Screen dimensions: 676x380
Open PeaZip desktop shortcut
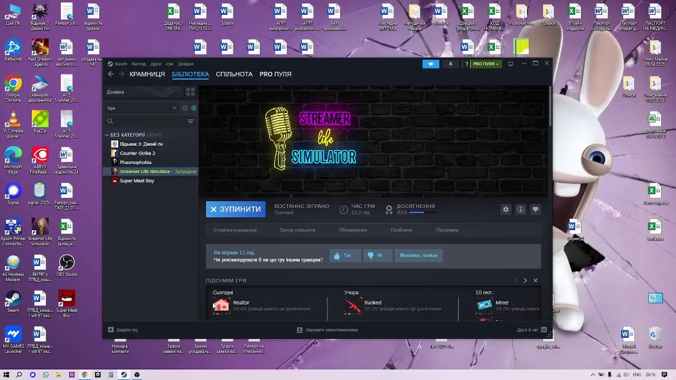pos(40,122)
